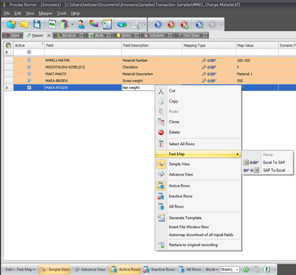The image size is (296, 275).
Task: Click the blue play run button icon
Action: 158,25
